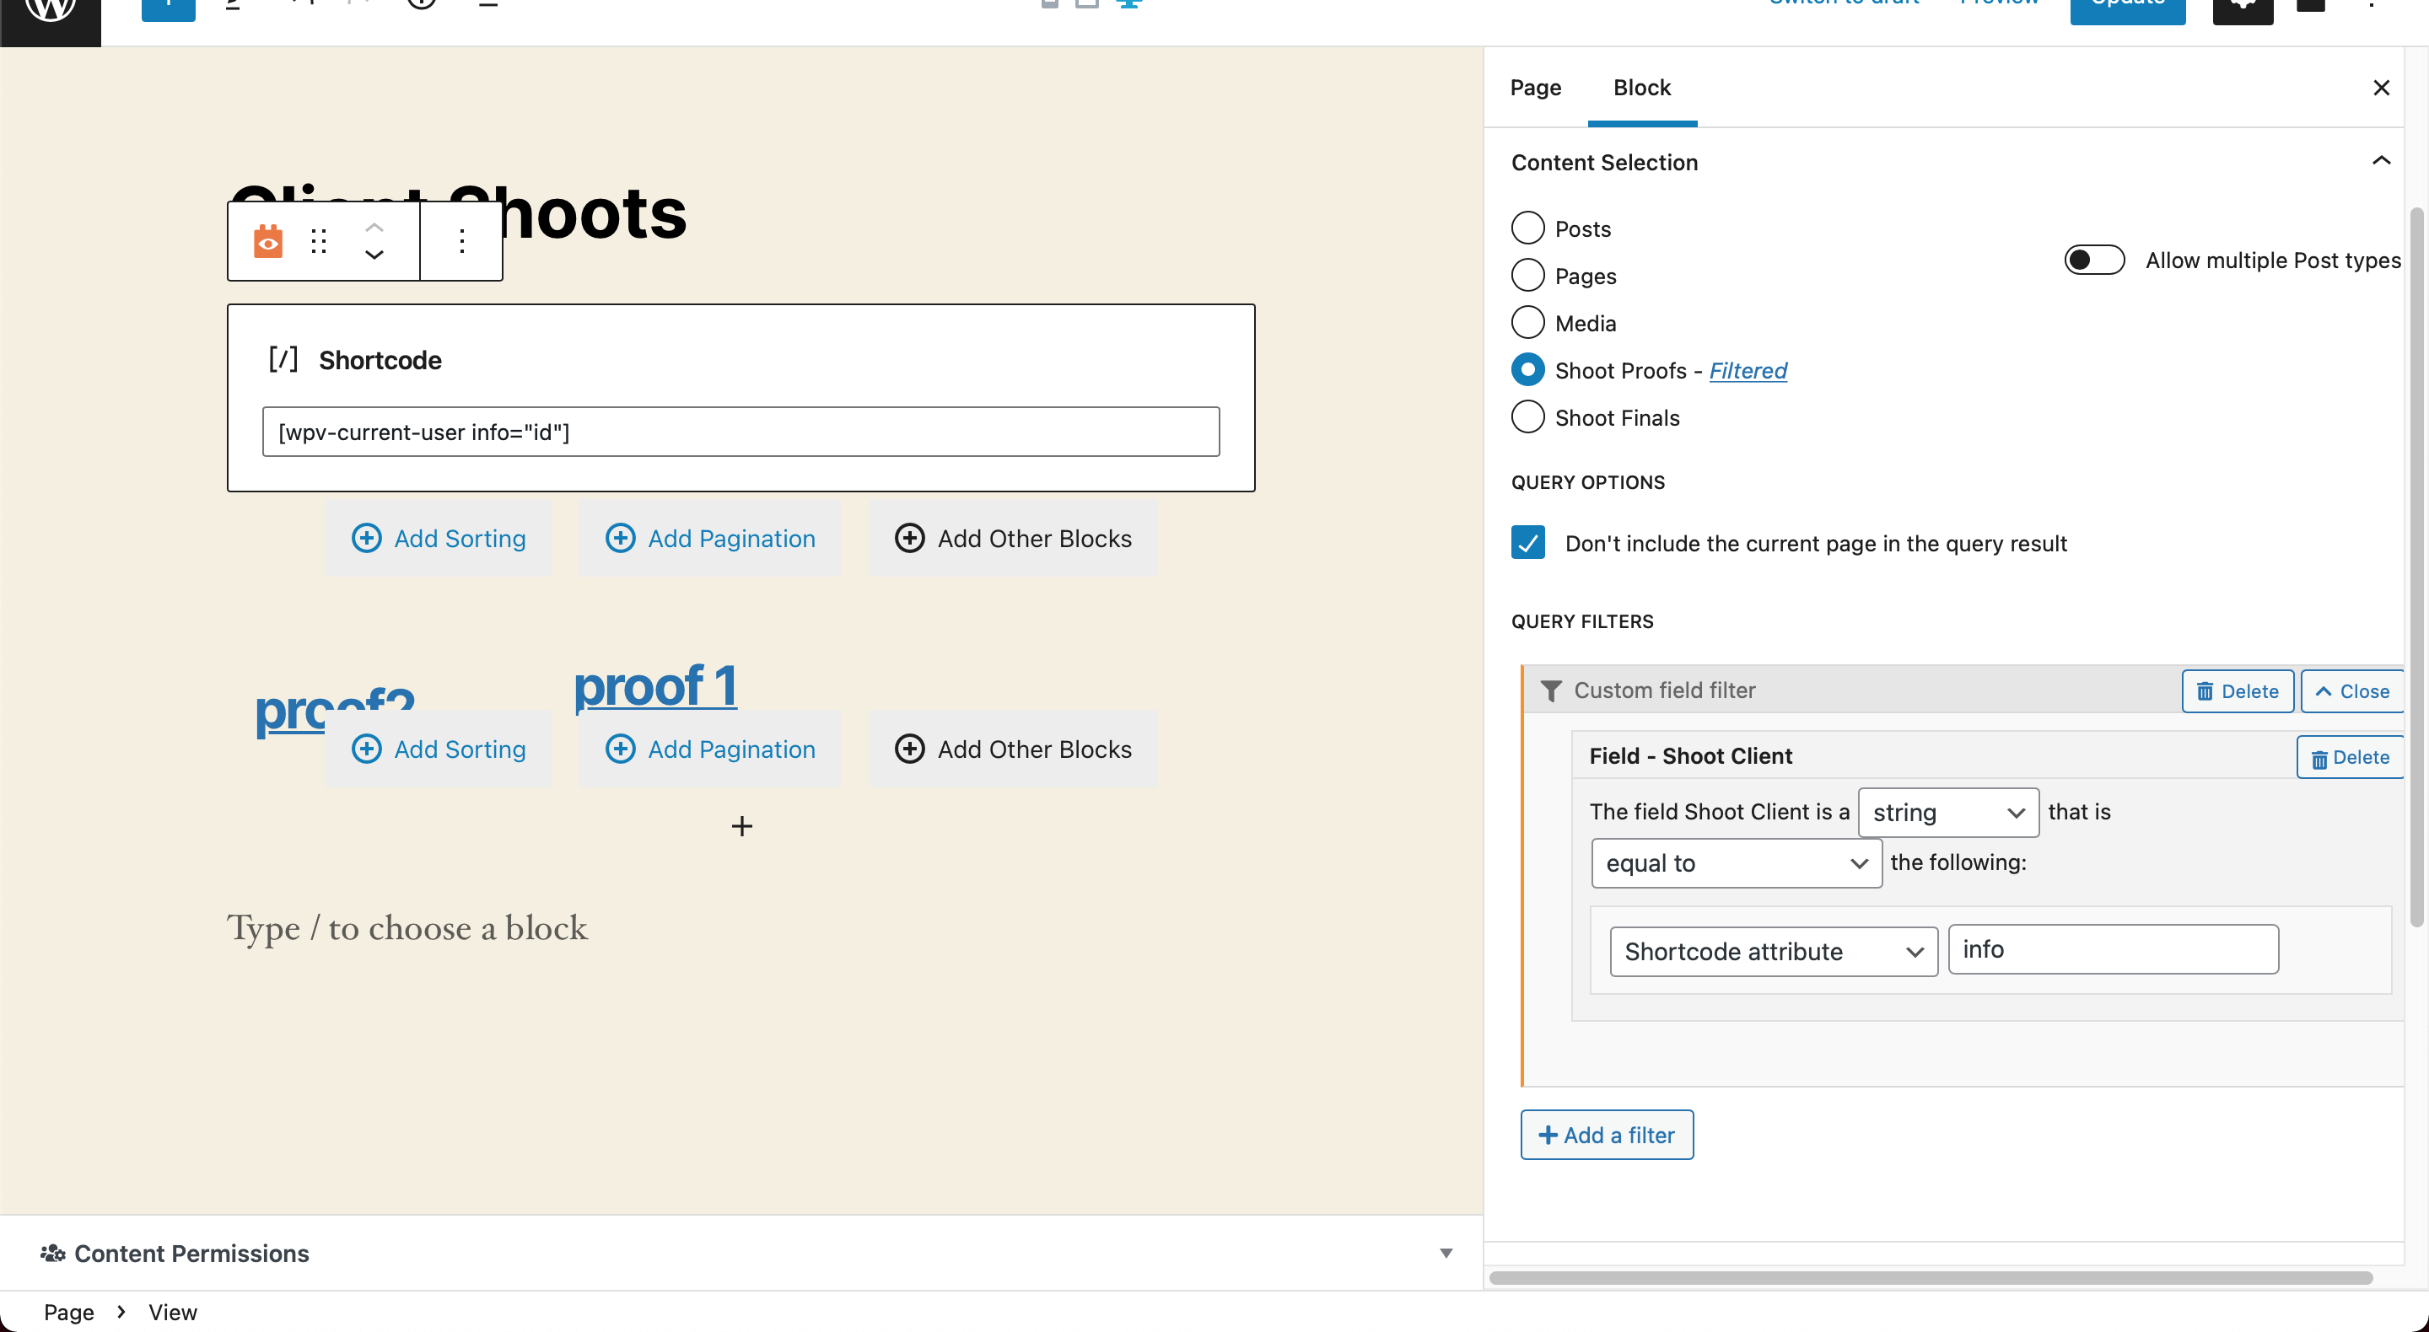This screenshot has height=1332, width=2429.
Task: Click the Add a filter button
Action: click(1606, 1135)
